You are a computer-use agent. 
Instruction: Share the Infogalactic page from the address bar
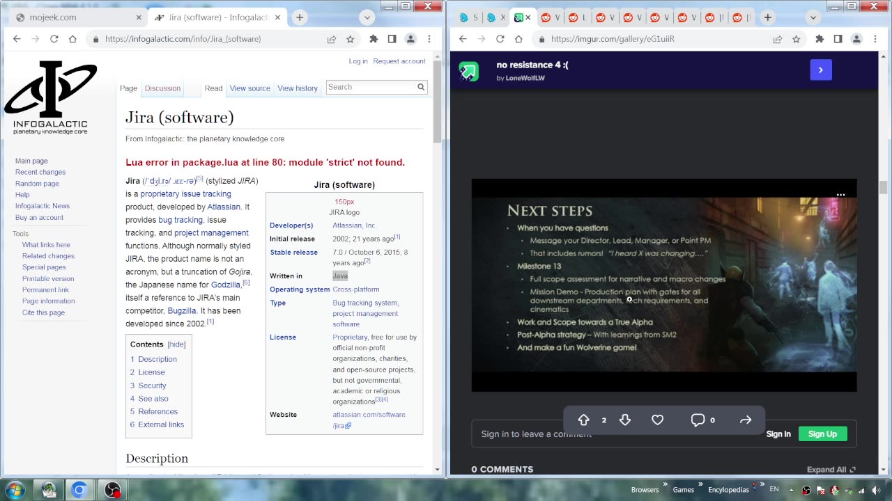[x=332, y=39]
